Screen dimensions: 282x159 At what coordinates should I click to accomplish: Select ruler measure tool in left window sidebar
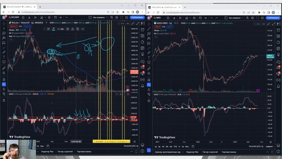(x=4, y=68)
